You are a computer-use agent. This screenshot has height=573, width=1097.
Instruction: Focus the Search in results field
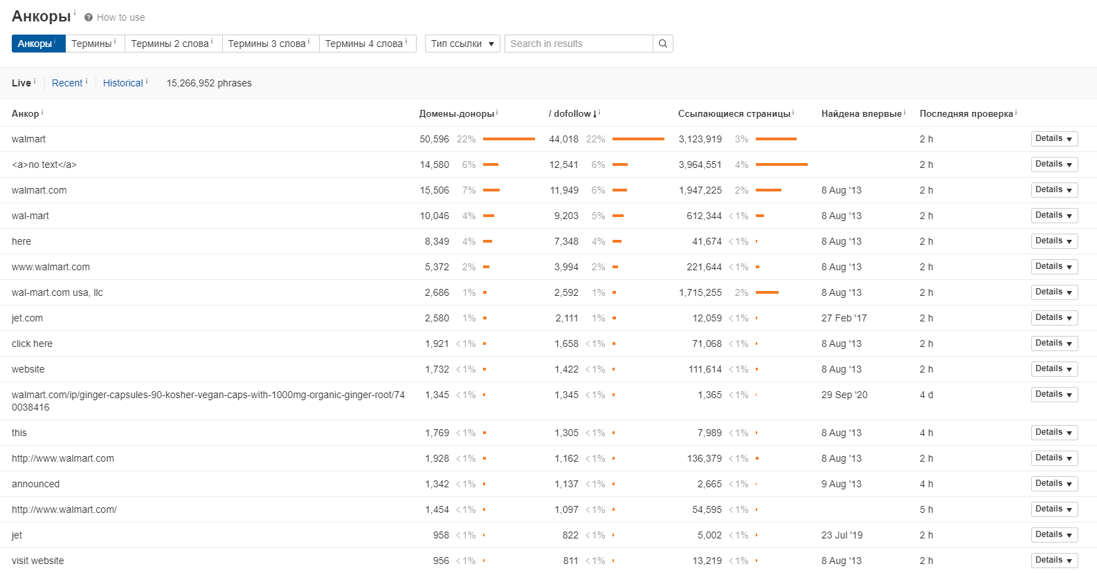coord(579,44)
